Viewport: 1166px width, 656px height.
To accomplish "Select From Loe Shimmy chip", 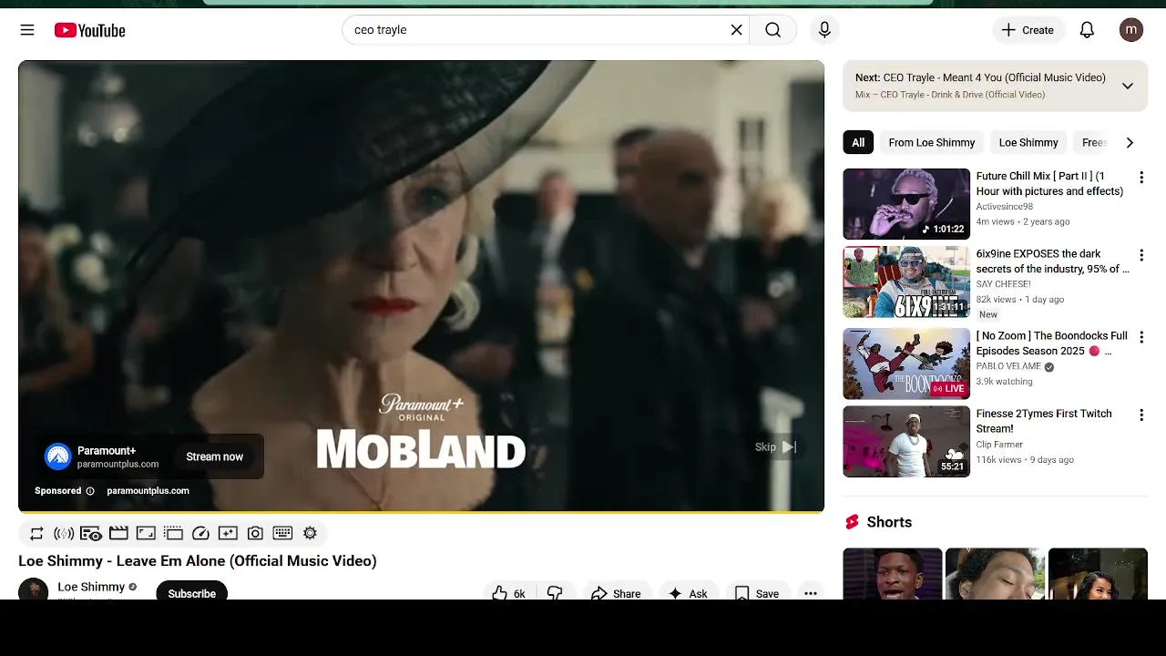I will pos(931,142).
